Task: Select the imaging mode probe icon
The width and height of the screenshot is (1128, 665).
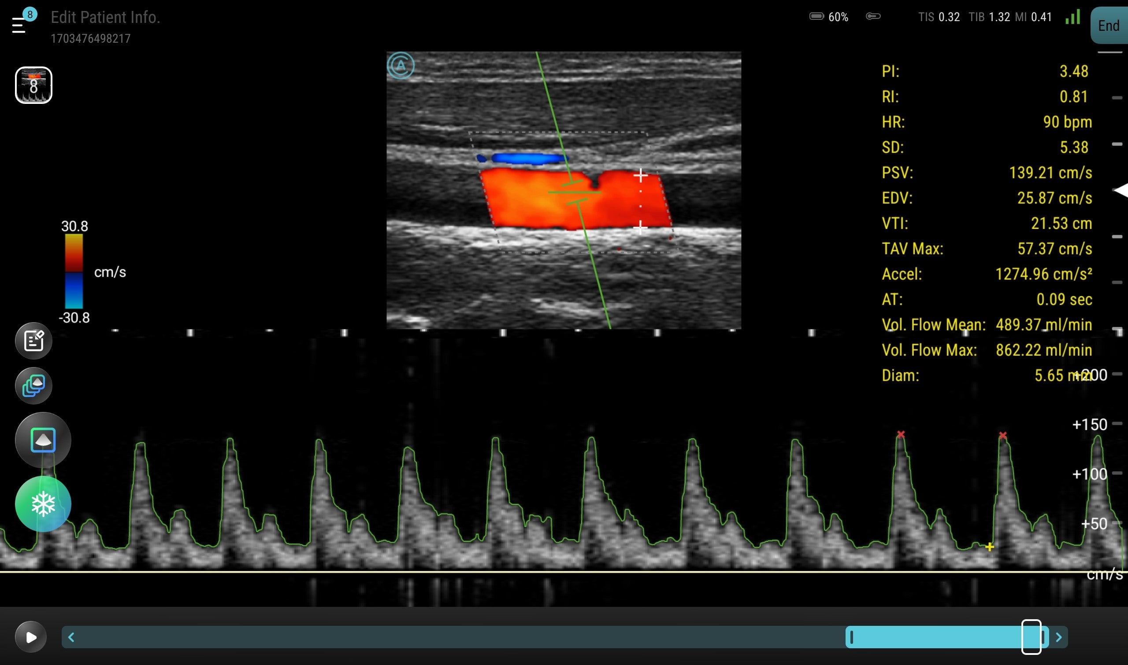Action: pos(43,440)
